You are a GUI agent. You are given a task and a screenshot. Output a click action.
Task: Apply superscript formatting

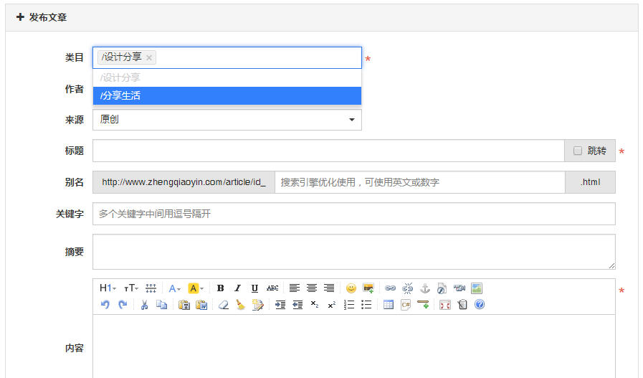332,305
